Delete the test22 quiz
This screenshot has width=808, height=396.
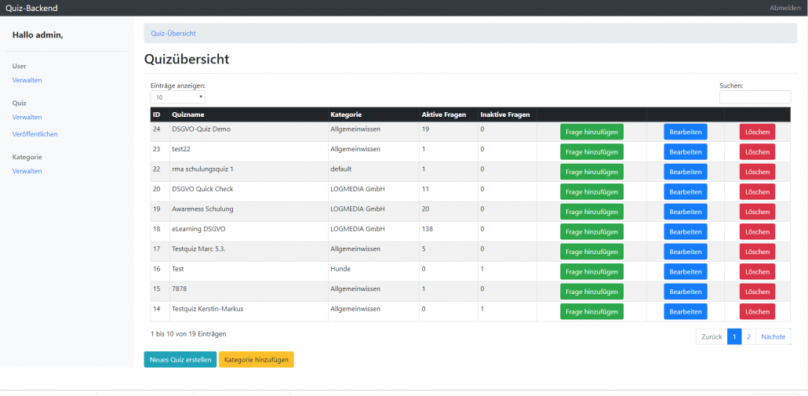tap(757, 151)
